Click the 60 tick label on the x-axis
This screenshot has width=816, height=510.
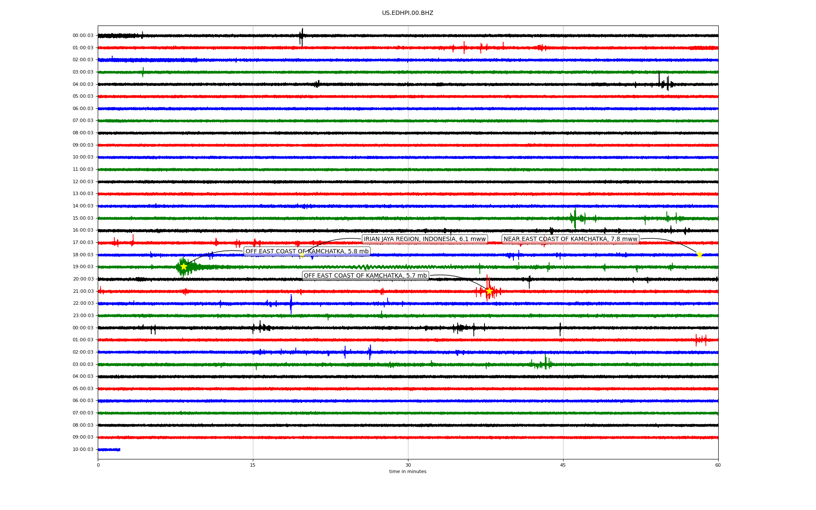click(x=718, y=465)
